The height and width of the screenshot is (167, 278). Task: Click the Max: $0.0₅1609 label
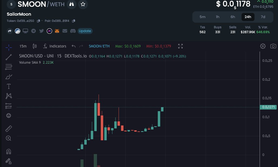click(128, 46)
